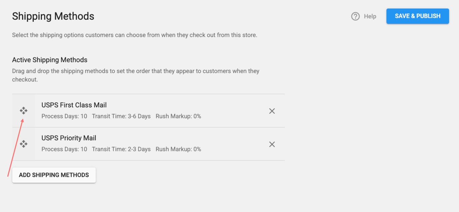Click Process Days for First Class Mail
Screen dimensions: 459x212
click(x=64, y=116)
